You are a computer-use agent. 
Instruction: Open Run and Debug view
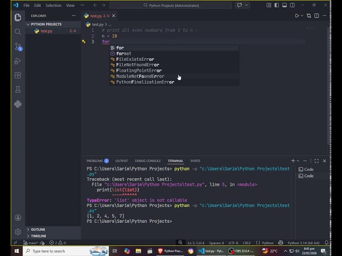click(x=18, y=61)
